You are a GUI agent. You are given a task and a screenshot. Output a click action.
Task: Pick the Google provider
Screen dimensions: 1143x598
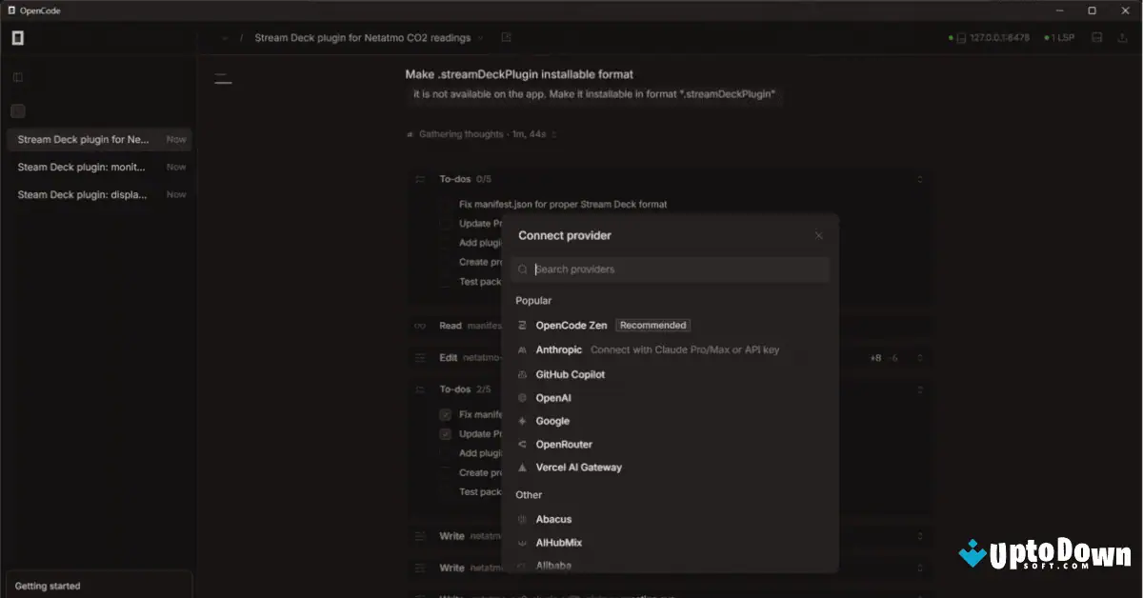tap(552, 421)
